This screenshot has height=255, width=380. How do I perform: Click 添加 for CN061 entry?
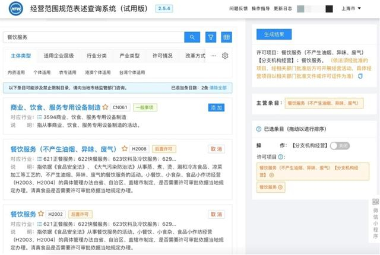click(x=216, y=108)
